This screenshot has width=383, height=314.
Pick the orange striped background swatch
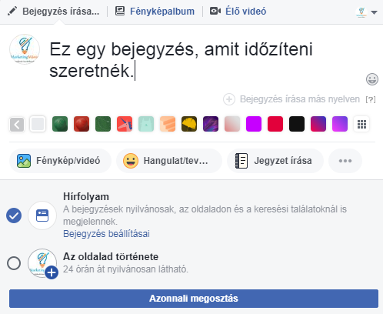[x=168, y=124]
